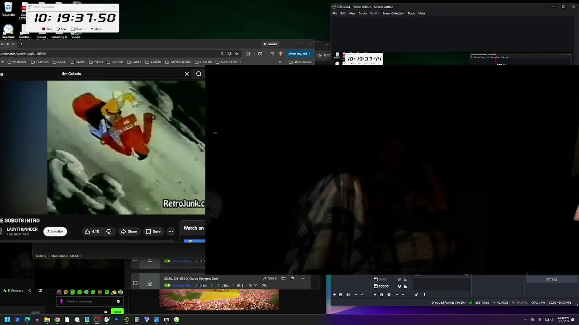Show the hidden TIMER source via eye icon

[x=399, y=279]
